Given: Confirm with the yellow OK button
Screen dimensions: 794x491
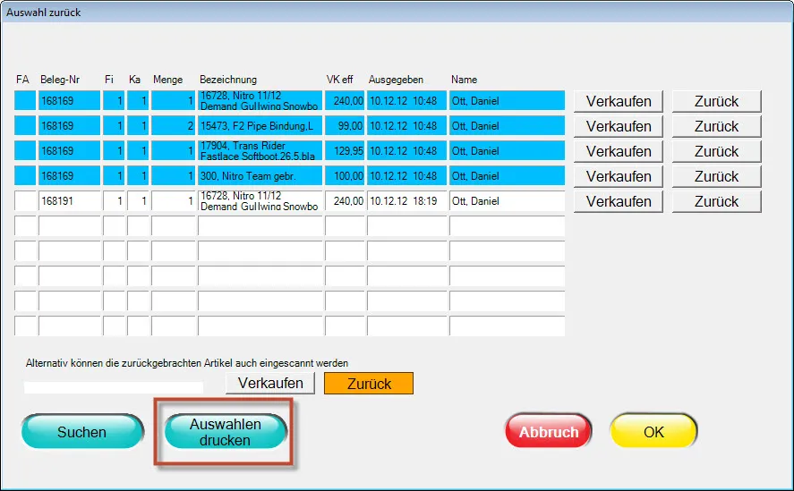Looking at the screenshot, I should tap(653, 432).
